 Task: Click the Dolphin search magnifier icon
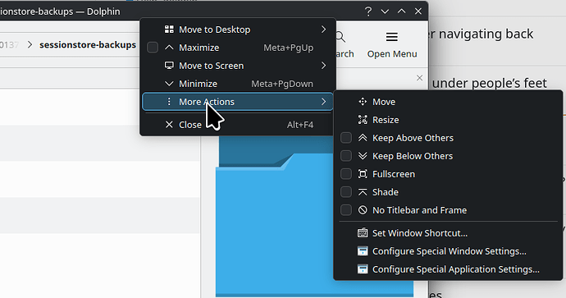tap(340, 37)
